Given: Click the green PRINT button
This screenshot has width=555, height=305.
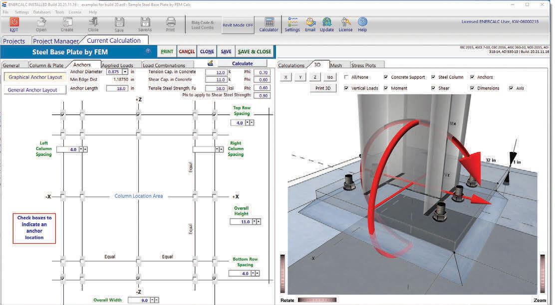Looking at the screenshot, I should (x=167, y=52).
